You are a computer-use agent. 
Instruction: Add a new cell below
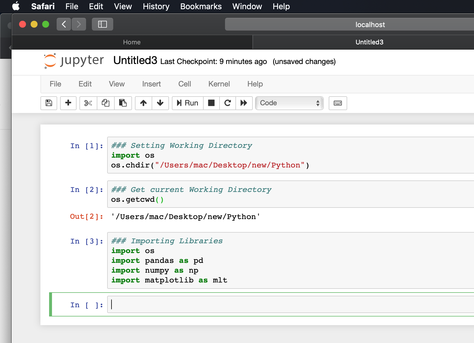(x=68, y=103)
